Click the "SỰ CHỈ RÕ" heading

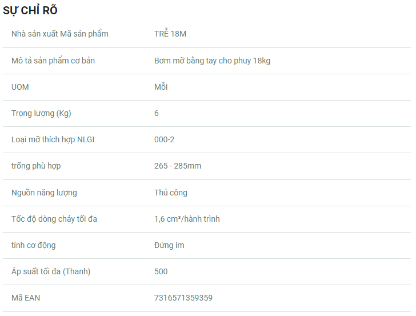coord(30,10)
